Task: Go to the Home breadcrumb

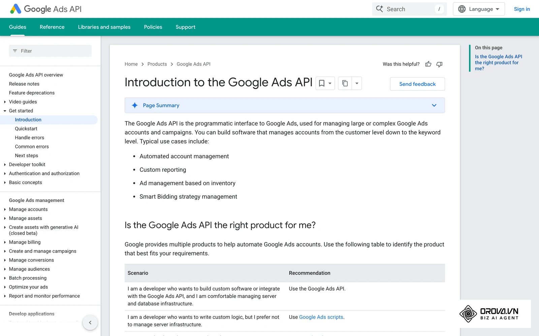Action: (x=131, y=64)
